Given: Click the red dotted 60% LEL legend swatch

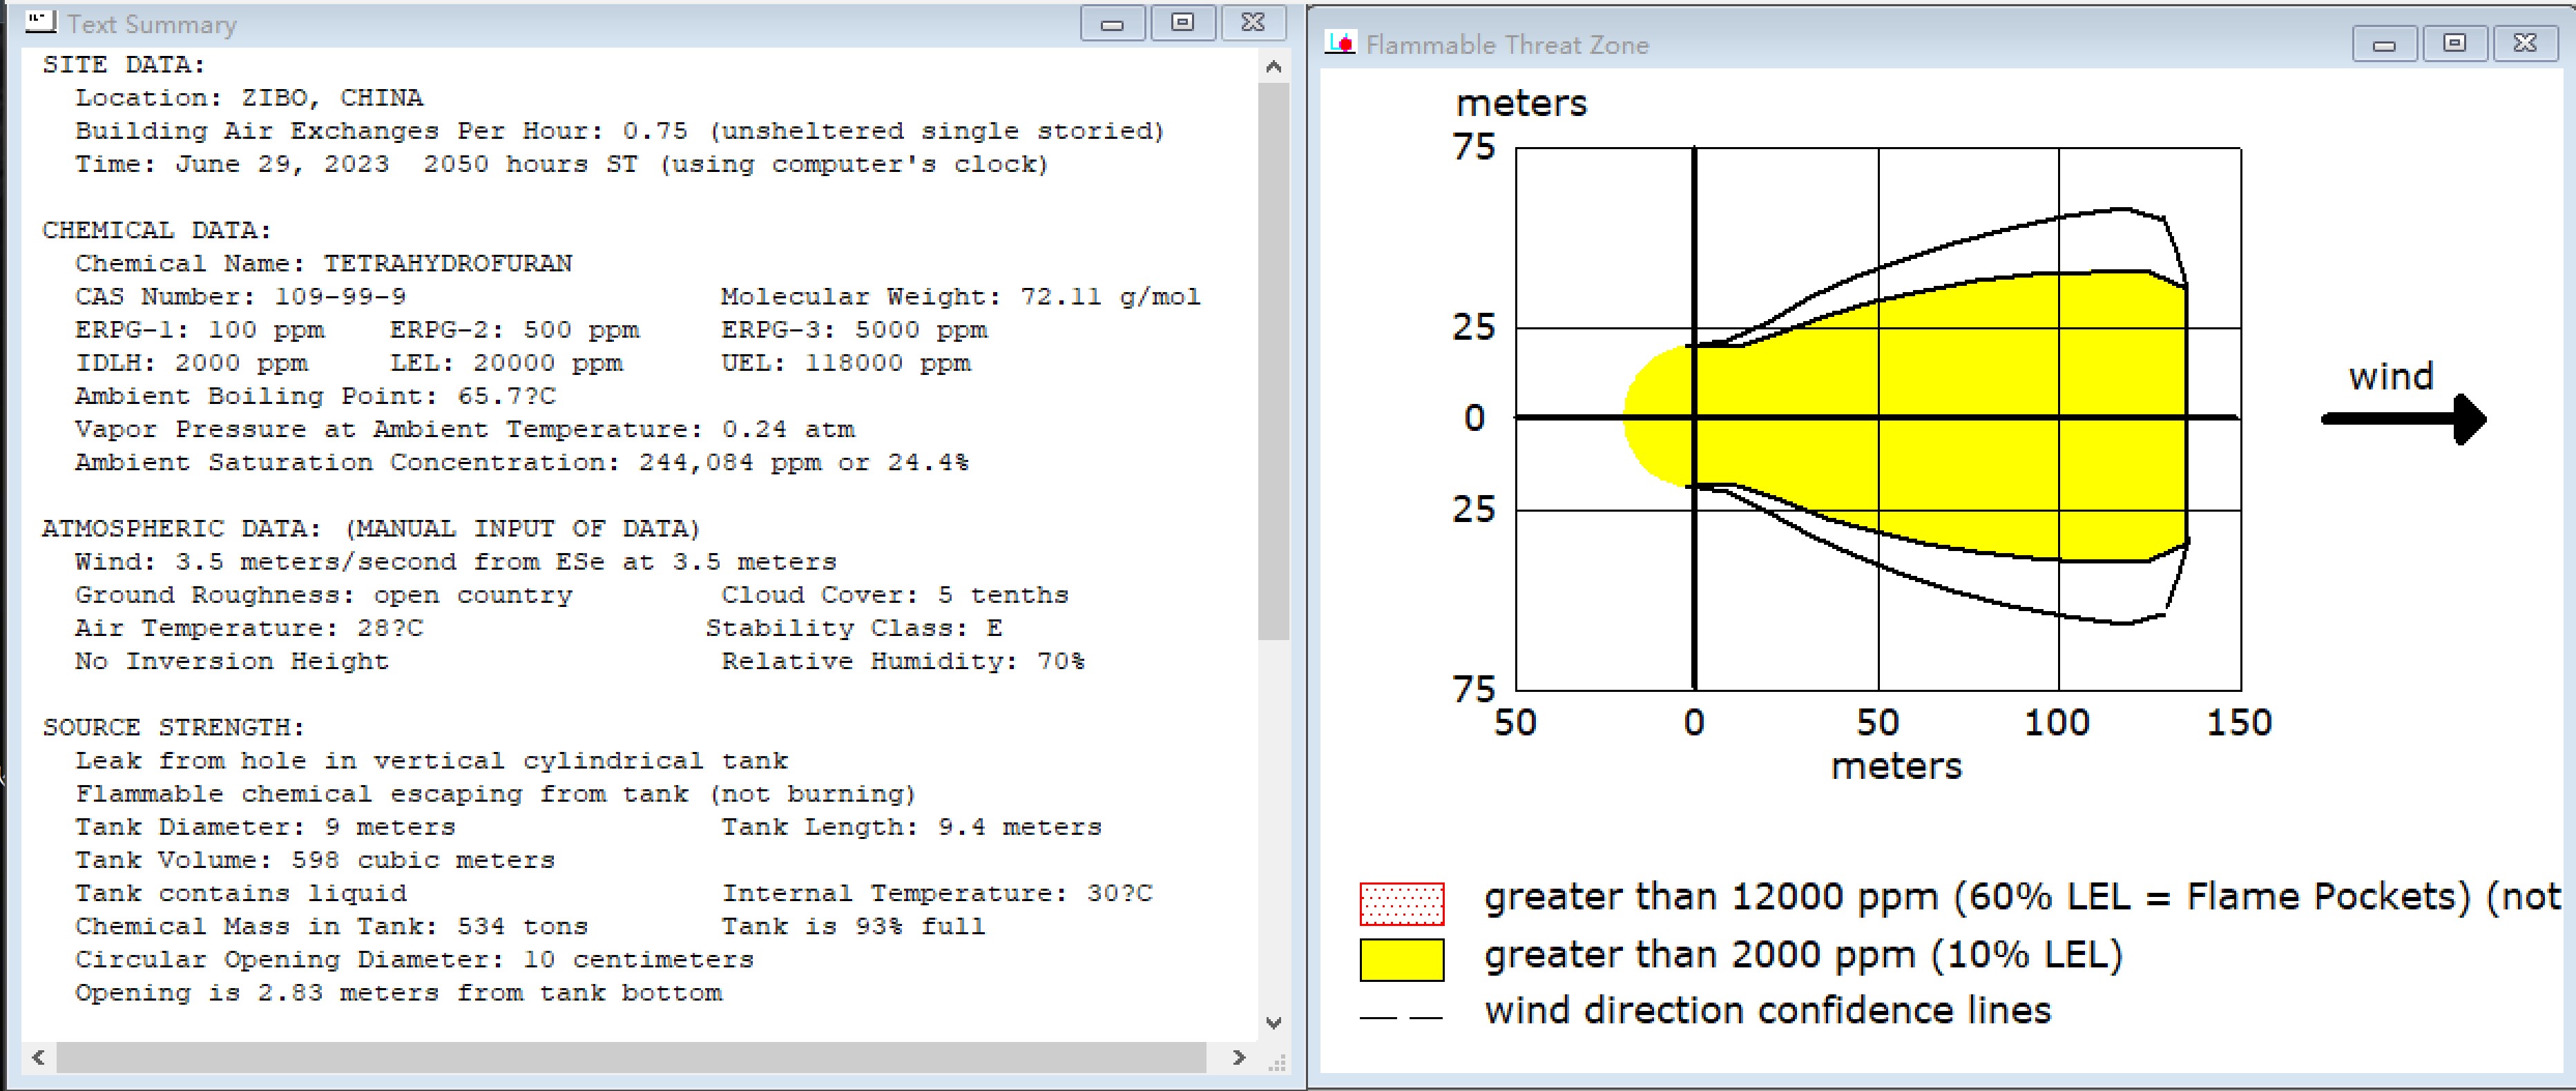Looking at the screenshot, I should (1401, 903).
